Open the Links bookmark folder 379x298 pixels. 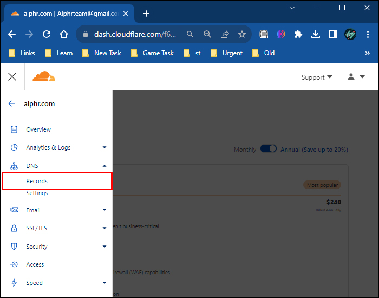click(22, 53)
